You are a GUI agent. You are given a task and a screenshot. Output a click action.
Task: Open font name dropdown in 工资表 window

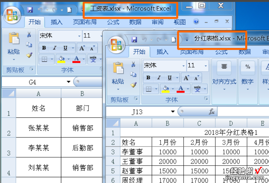point(79,36)
